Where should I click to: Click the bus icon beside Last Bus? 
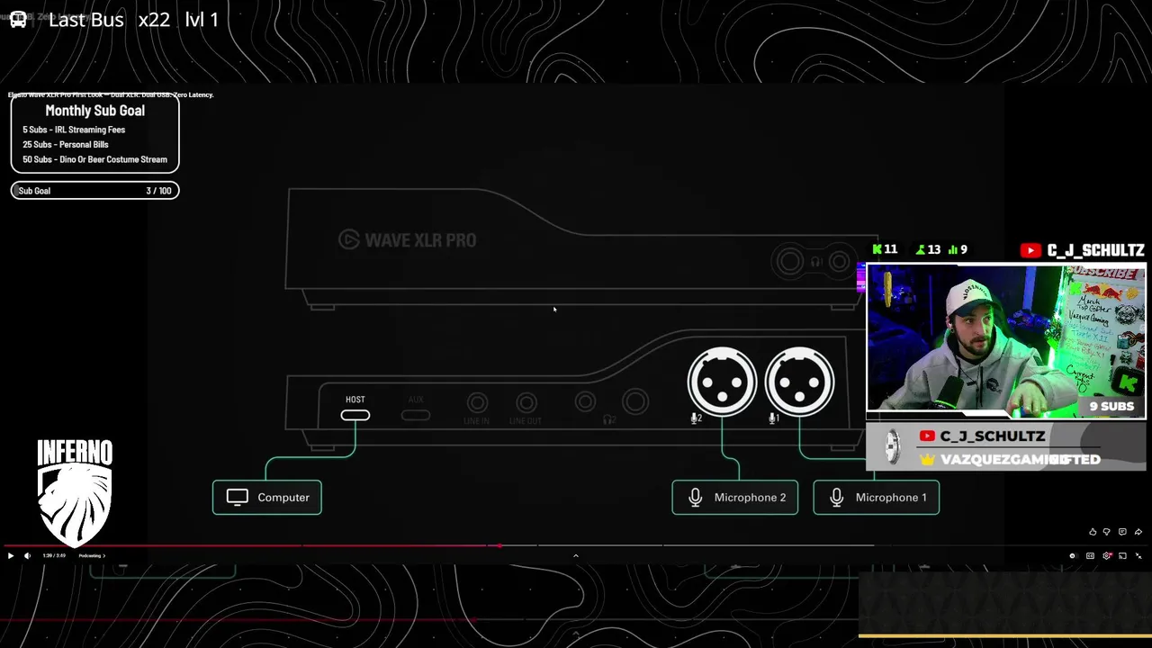18,19
